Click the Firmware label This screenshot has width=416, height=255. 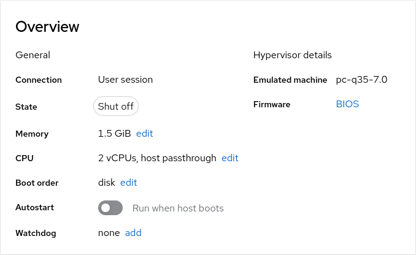(272, 105)
